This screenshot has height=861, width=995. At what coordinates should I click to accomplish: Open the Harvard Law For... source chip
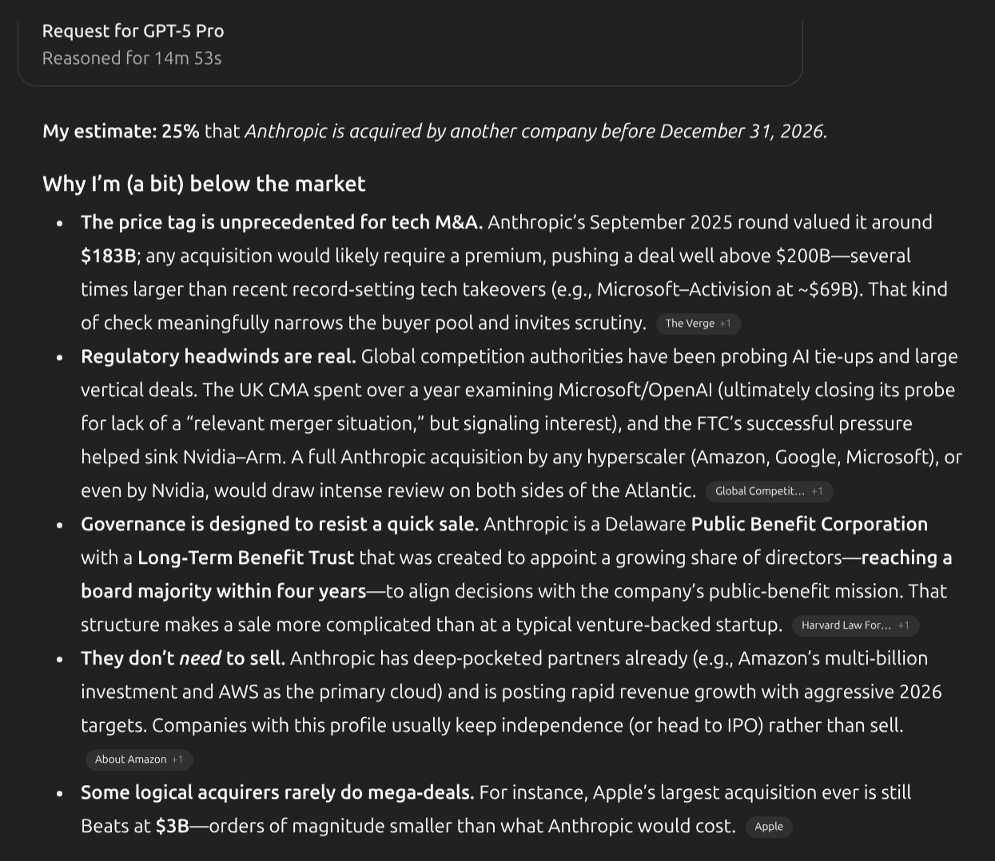tap(846, 625)
